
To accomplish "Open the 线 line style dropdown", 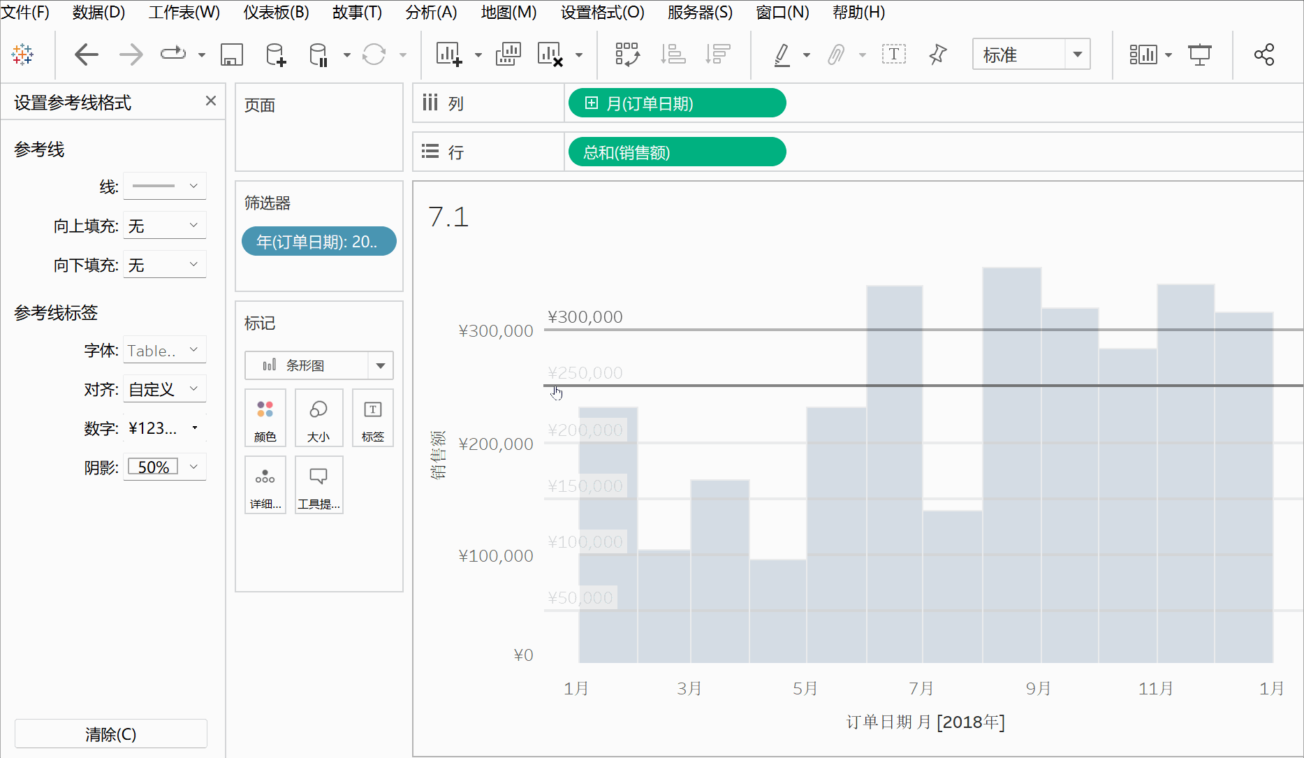I will tap(165, 186).
